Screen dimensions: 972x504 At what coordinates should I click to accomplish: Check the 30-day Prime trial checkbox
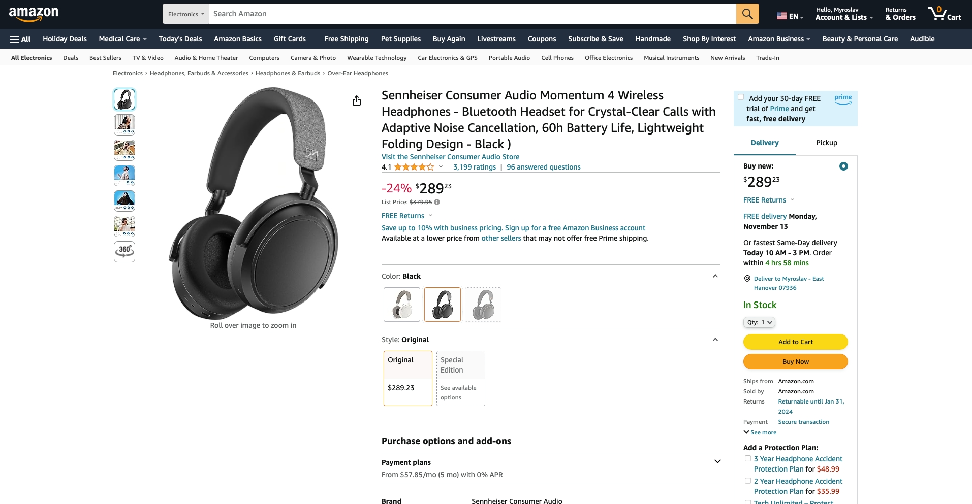tap(741, 97)
